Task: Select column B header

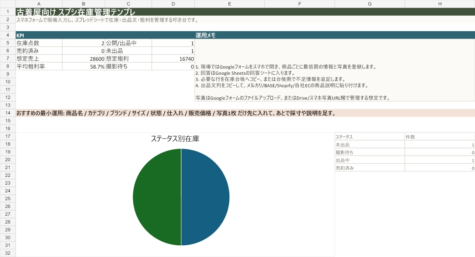Action: click(84, 4)
